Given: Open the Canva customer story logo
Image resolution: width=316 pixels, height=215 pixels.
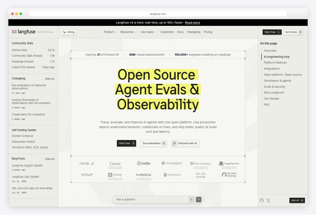Looking at the screenshot, I should [115, 164].
